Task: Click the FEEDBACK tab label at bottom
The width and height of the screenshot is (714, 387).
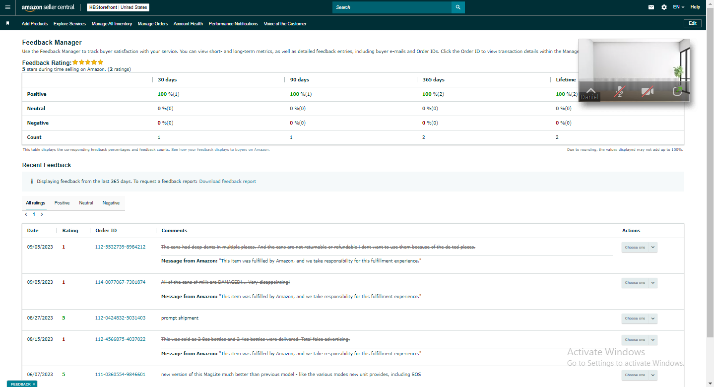Action: click(x=21, y=385)
